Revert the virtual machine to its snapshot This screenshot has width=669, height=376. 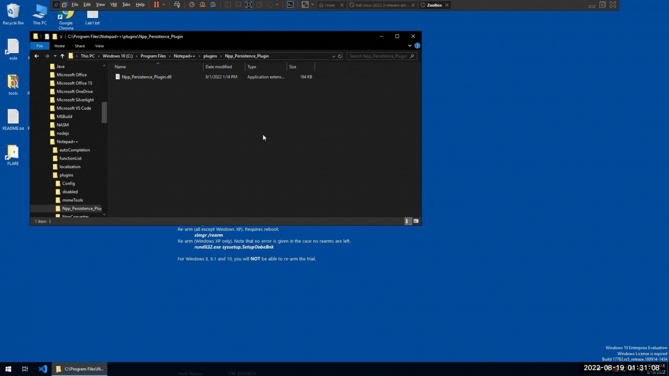203,4
